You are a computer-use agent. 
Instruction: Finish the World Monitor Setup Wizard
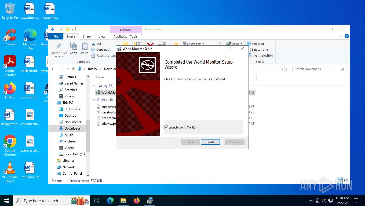[x=210, y=142]
